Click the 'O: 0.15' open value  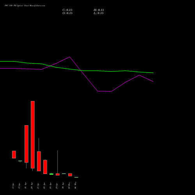(x=67, y=13)
